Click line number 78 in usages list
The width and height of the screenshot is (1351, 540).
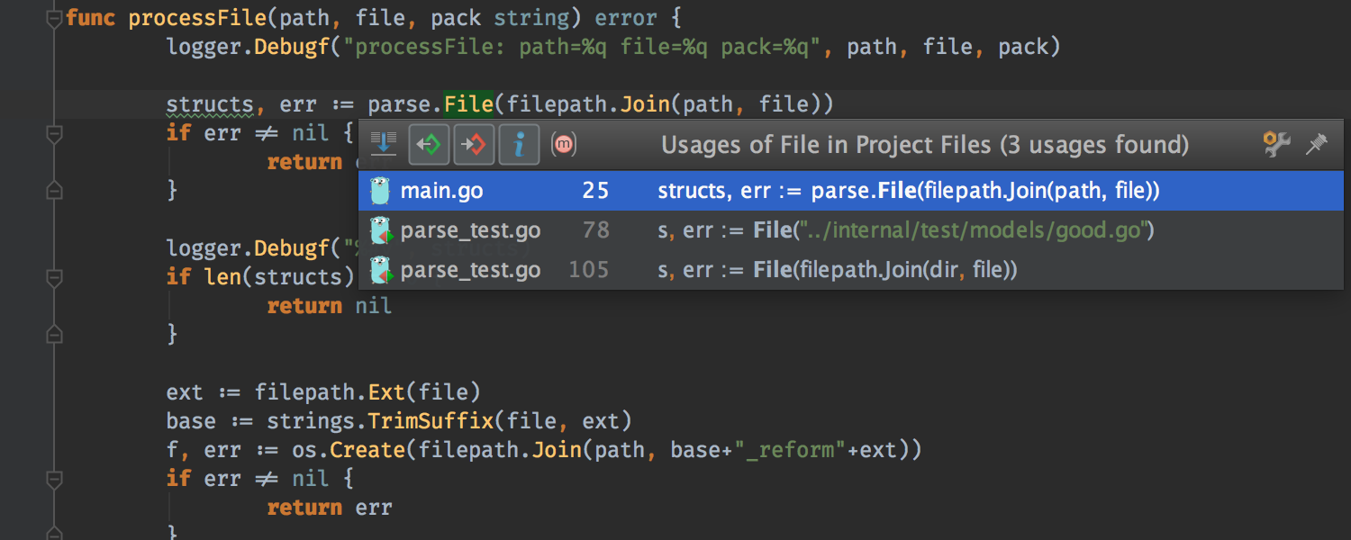click(595, 230)
